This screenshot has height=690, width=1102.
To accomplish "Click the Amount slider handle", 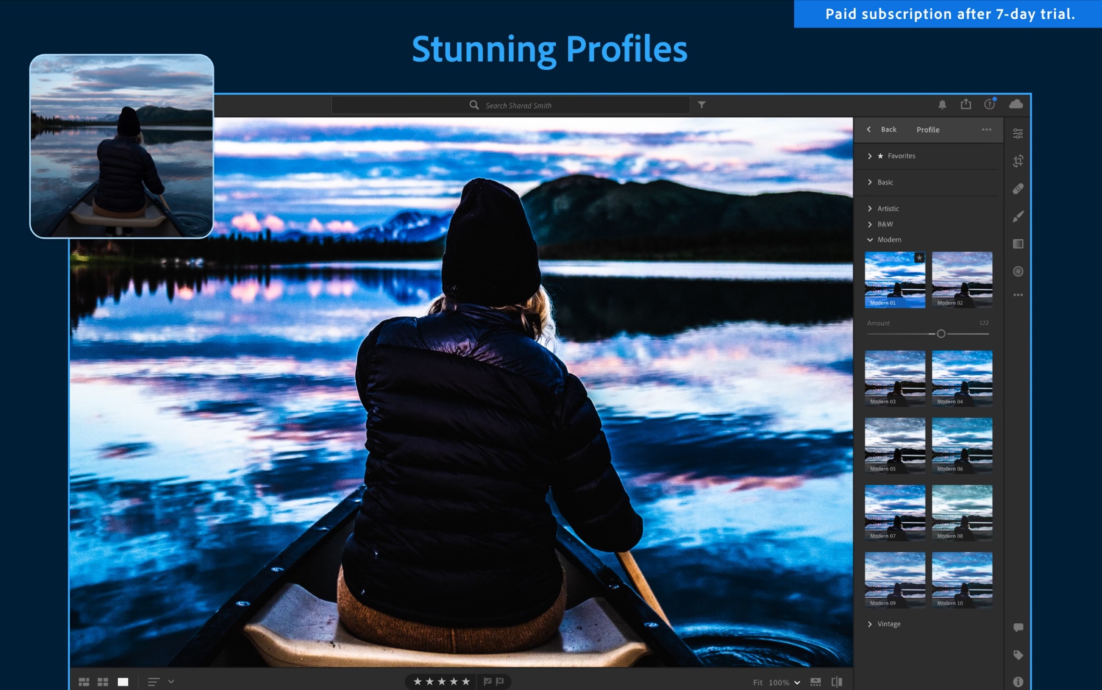I will pos(941,334).
